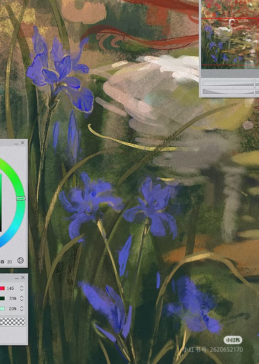Adjust the stepper arrows beside 20%
This screenshot has height=364, width=259.
point(22,309)
